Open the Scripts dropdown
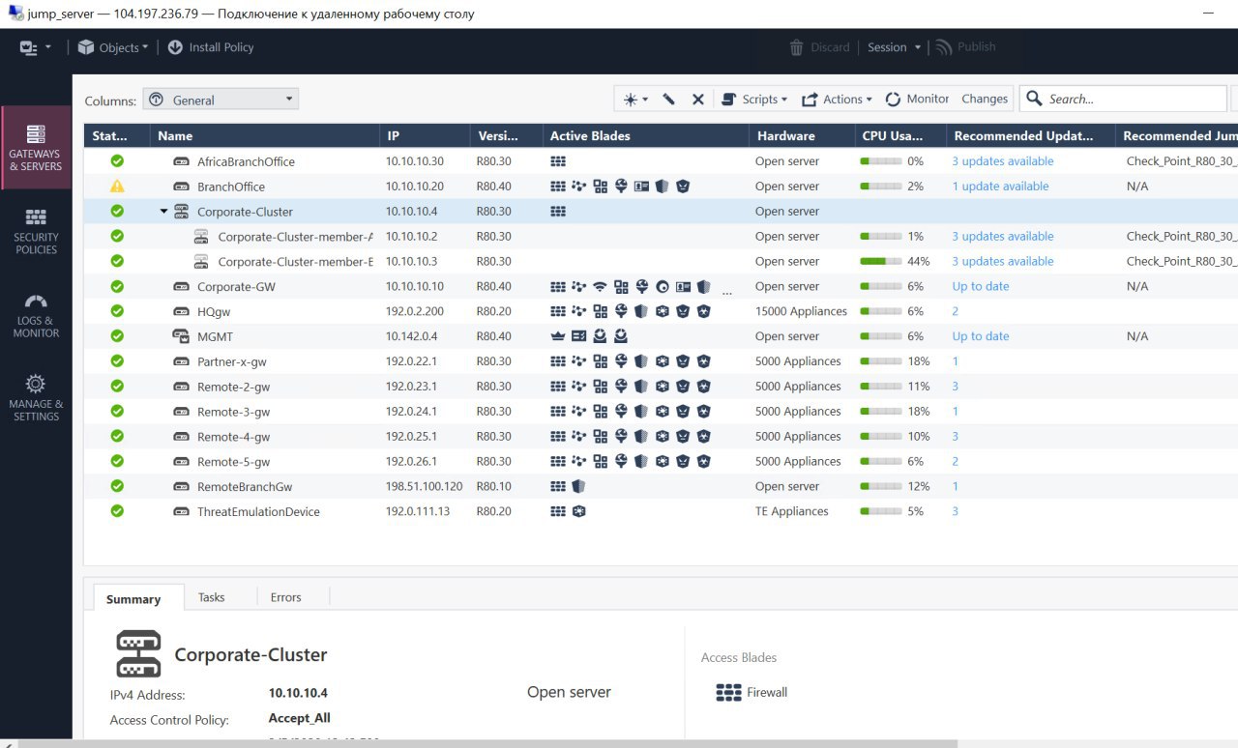 tap(755, 99)
